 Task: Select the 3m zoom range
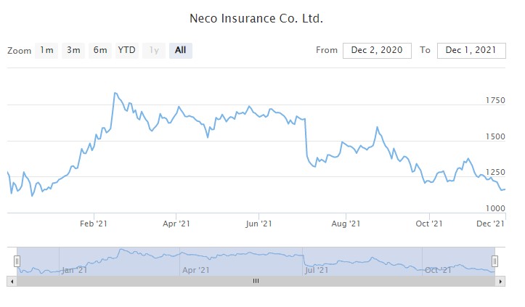coord(73,50)
